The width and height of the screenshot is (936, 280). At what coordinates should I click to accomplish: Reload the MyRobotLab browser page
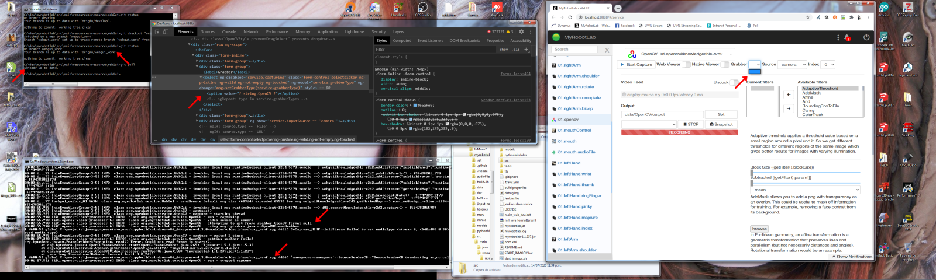point(570,17)
